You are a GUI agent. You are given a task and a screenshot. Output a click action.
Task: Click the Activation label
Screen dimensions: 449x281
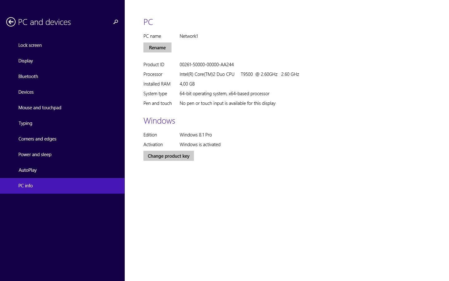(x=153, y=145)
